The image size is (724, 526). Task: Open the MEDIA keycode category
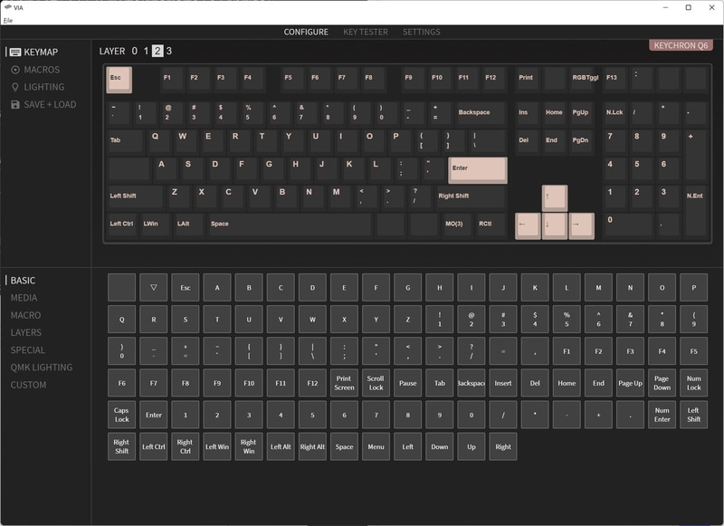(x=24, y=298)
